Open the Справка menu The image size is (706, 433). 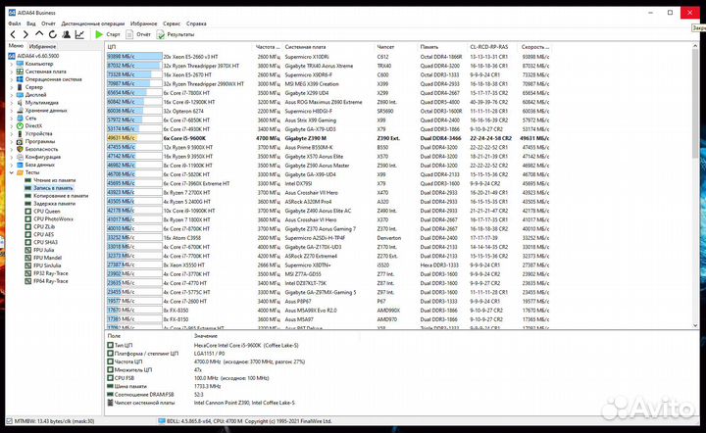(x=196, y=24)
